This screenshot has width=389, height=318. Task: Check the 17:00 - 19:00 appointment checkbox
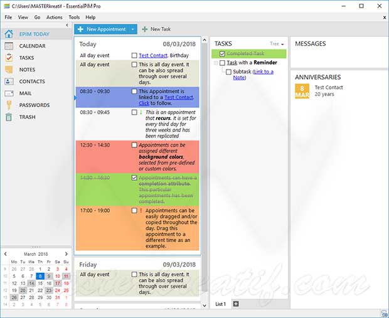[134, 210]
